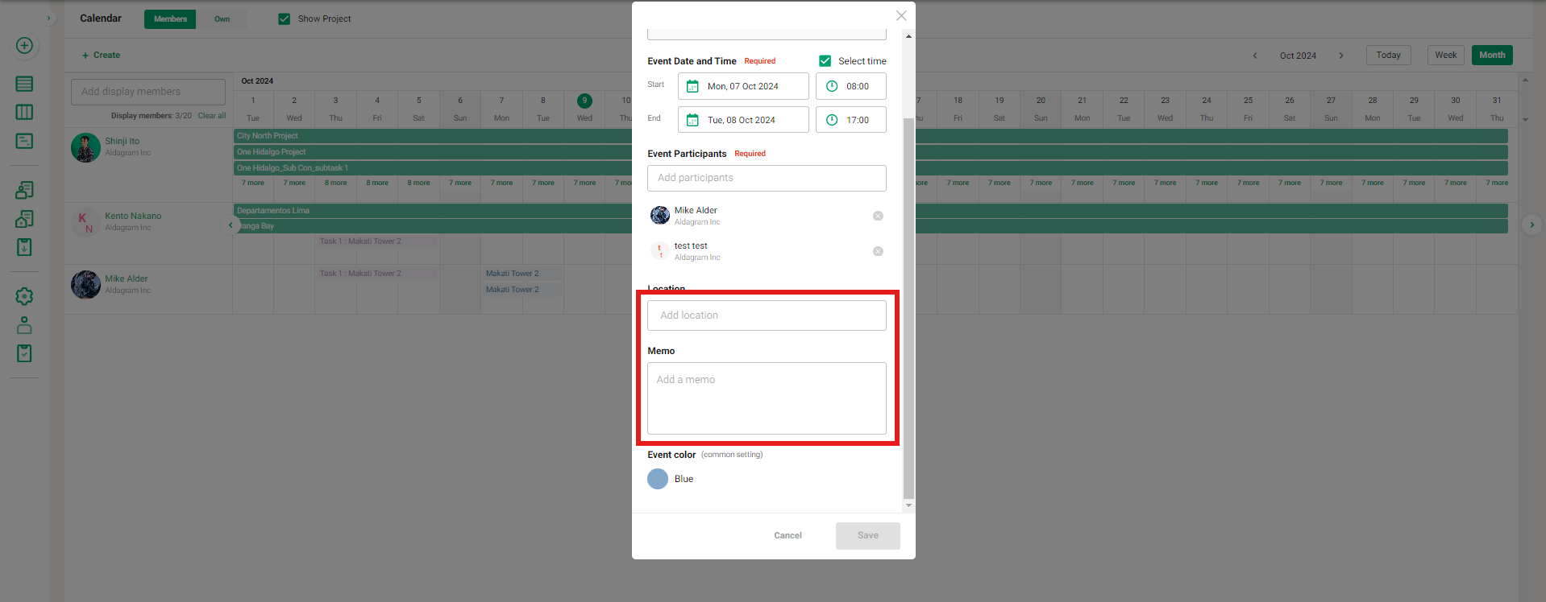Go to next month arrow
1546x602 pixels.
[1341, 56]
